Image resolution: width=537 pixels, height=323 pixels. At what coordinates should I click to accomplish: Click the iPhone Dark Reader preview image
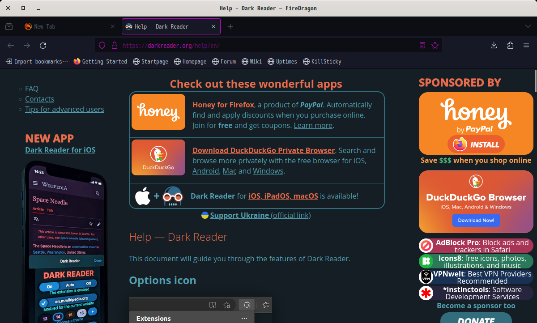pos(65,242)
